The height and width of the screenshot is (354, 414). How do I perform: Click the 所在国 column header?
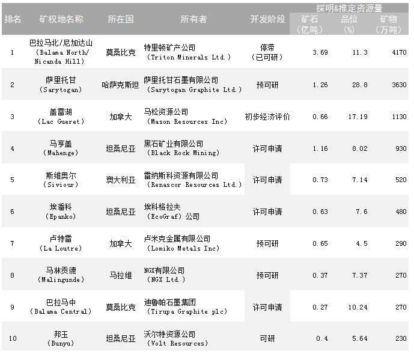(121, 19)
